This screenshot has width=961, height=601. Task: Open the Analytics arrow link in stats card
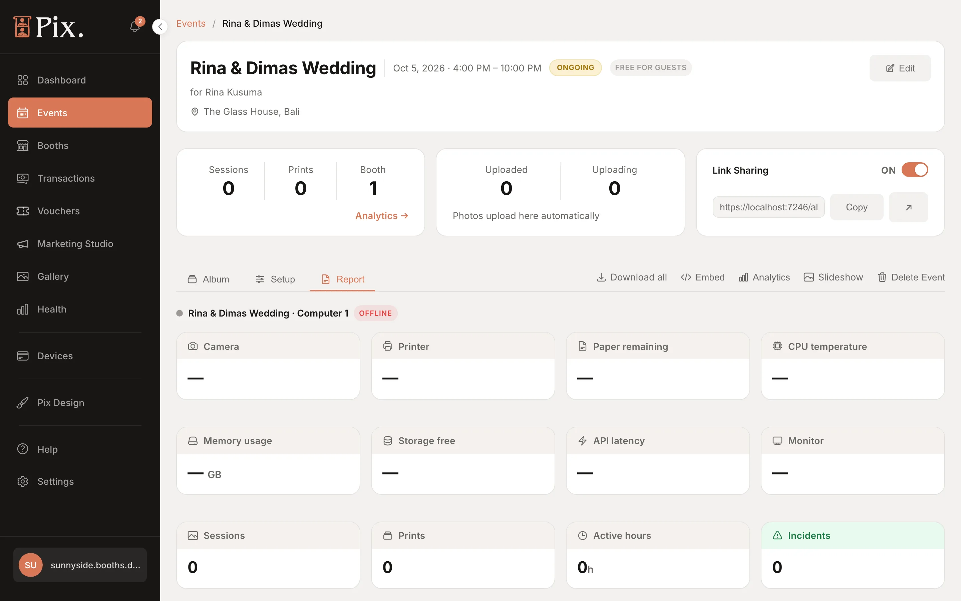382,216
